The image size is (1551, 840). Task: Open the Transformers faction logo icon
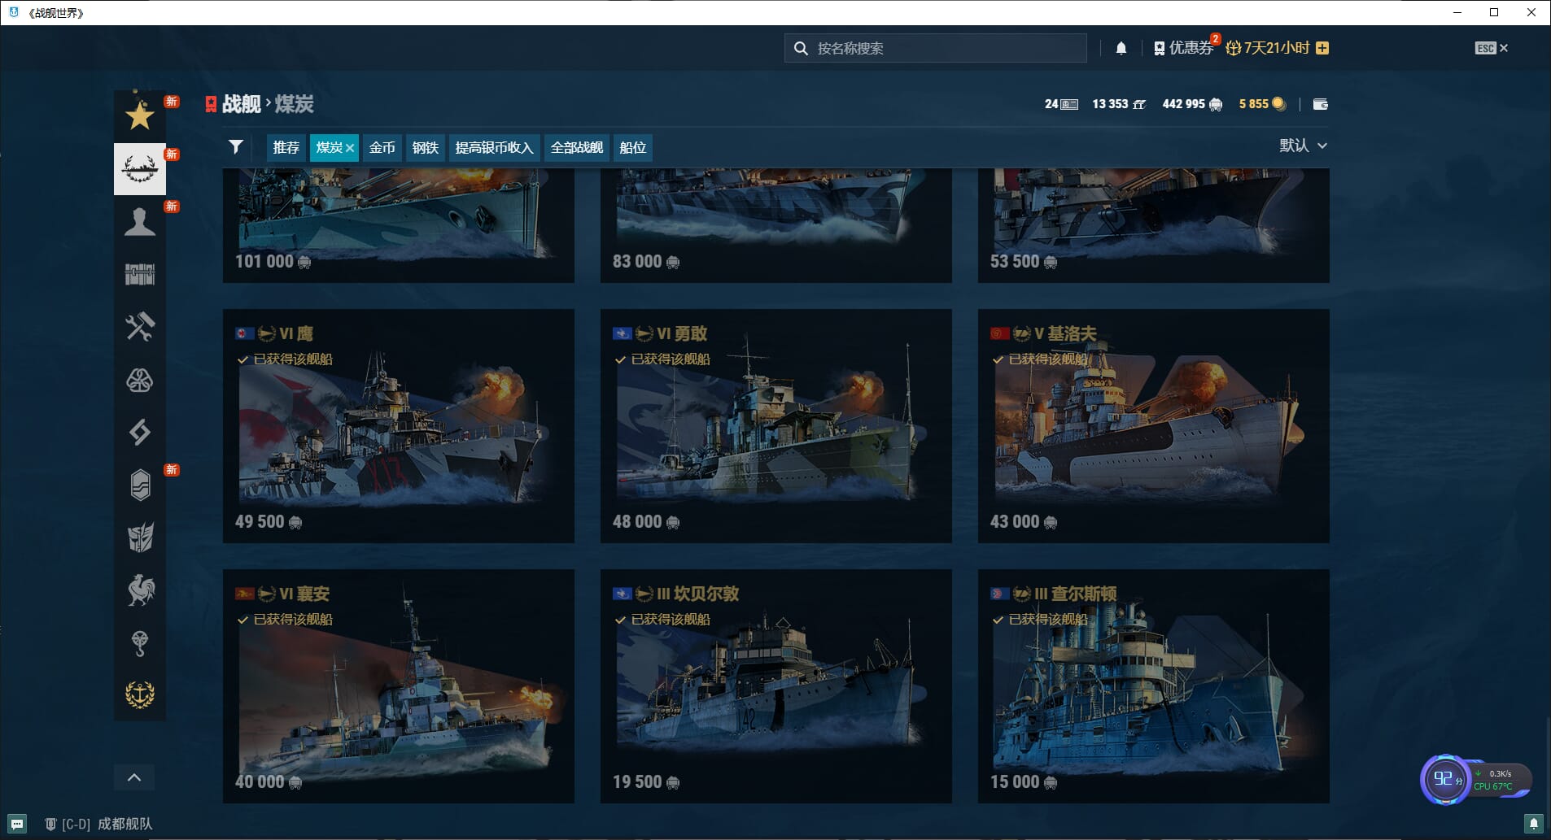pos(139,538)
